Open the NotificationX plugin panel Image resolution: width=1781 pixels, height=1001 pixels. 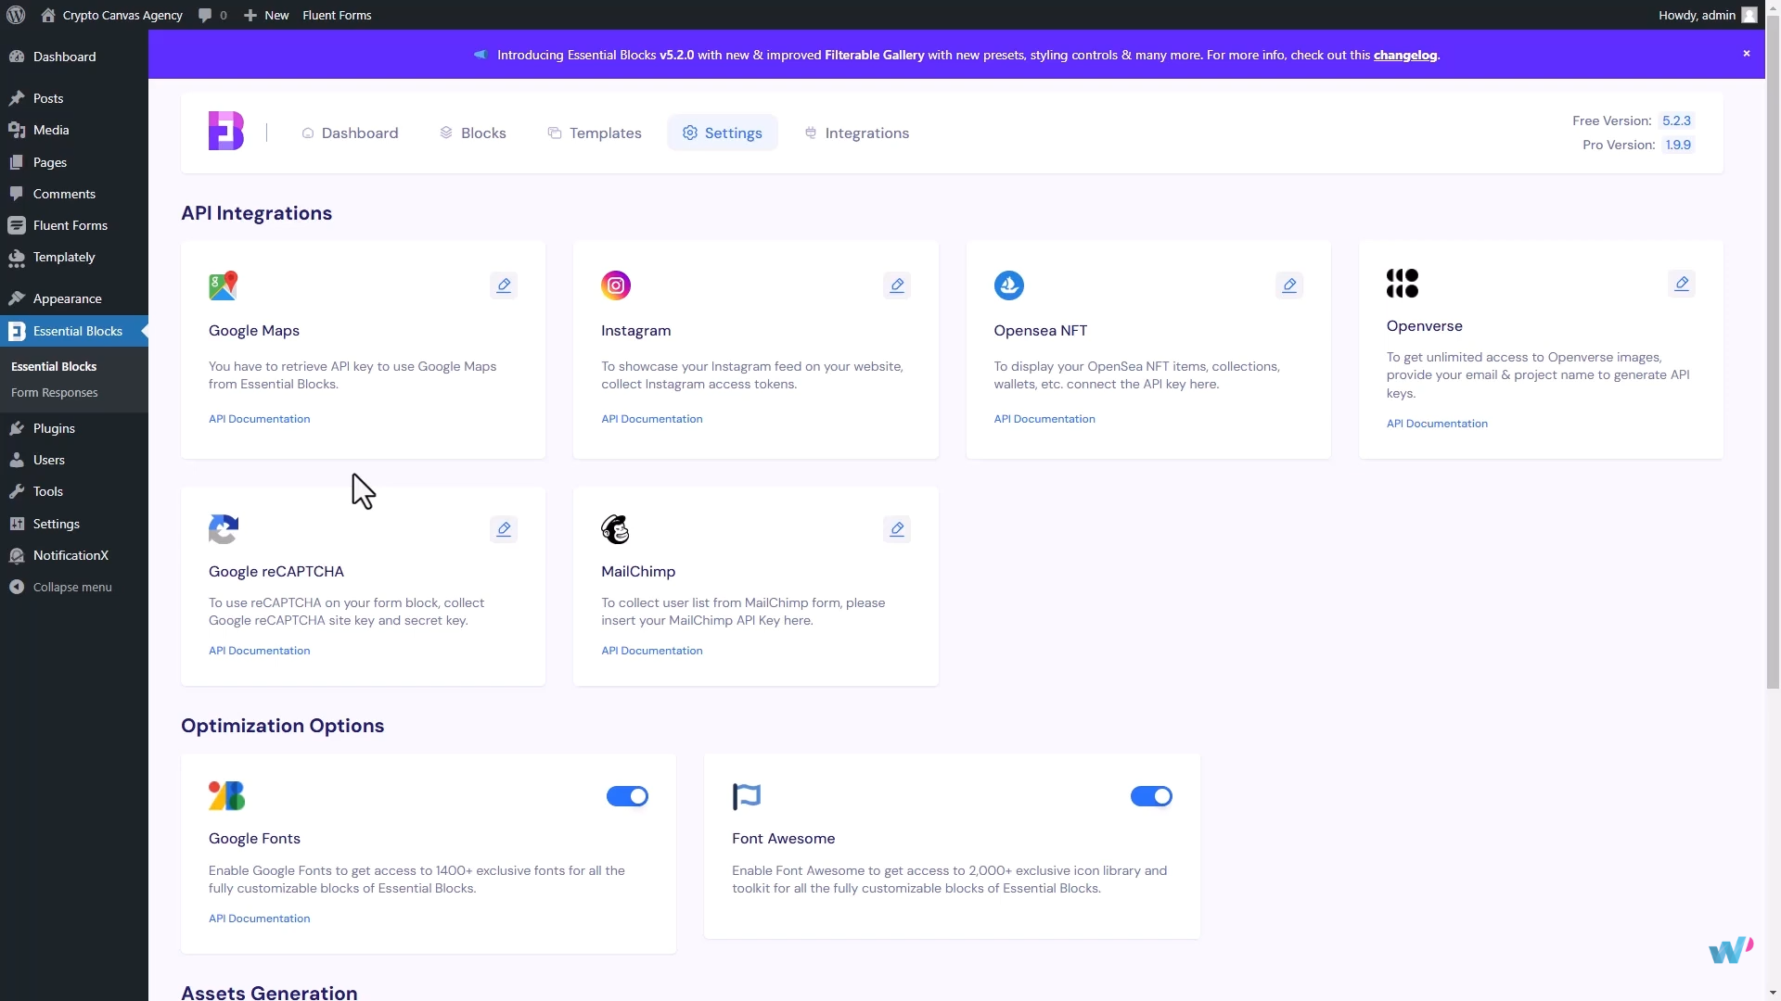(x=70, y=554)
